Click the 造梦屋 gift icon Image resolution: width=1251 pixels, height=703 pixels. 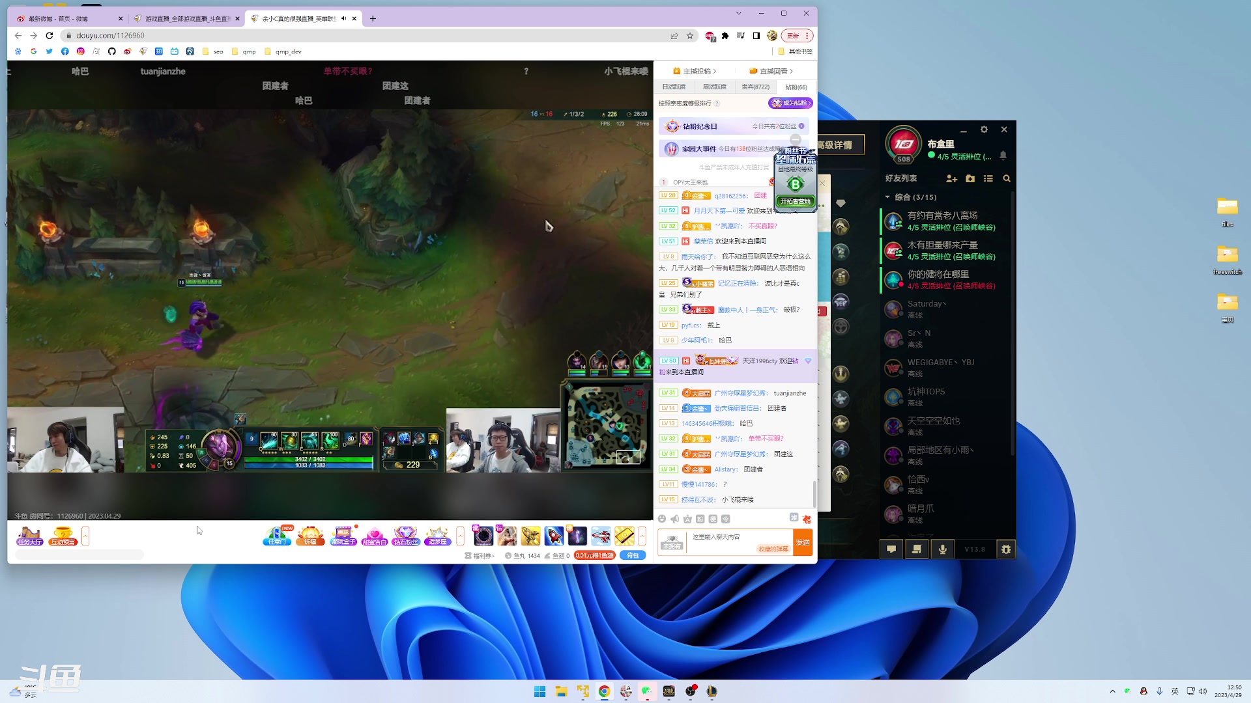(x=437, y=536)
